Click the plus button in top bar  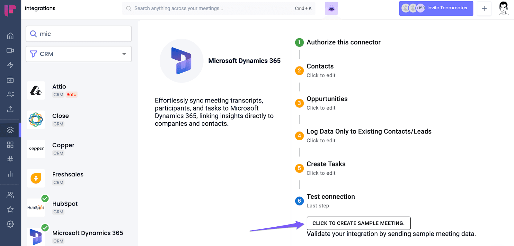(484, 8)
